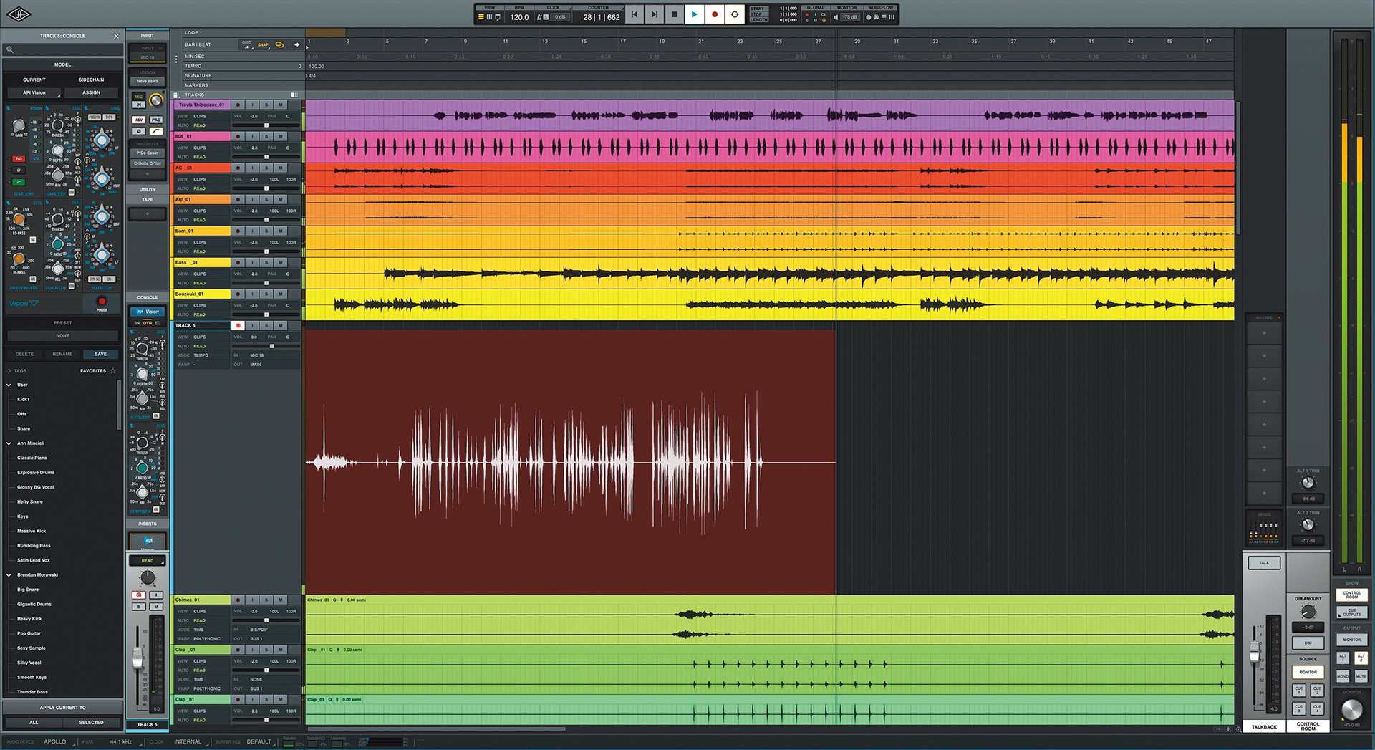The width and height of the screenshot is (1375, 750).
Task: Click the polarity invert Ø button
Action: pos(139,131)
